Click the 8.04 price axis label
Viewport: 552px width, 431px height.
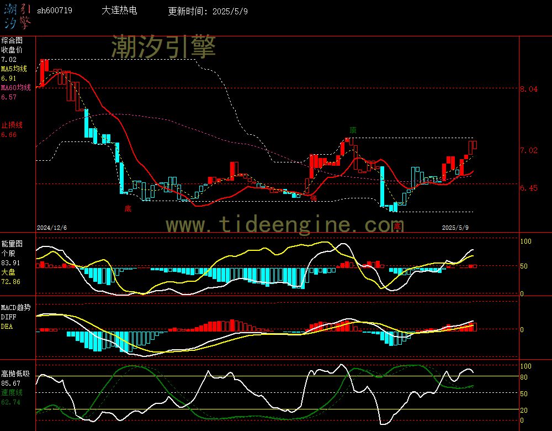click(529, 89)
